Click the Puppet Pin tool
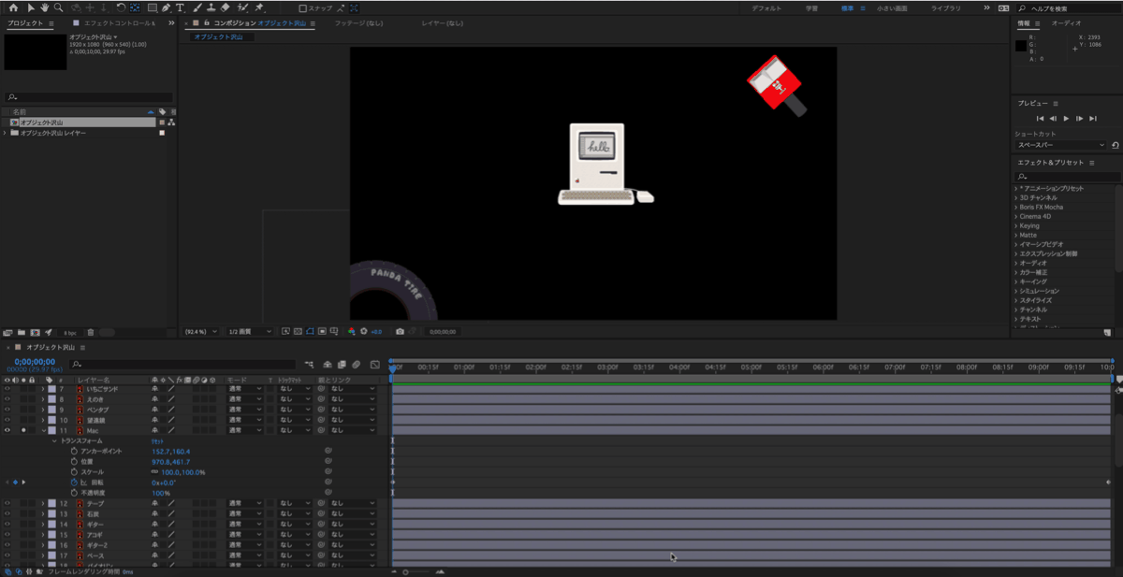1123x577 pixels. 259,7
